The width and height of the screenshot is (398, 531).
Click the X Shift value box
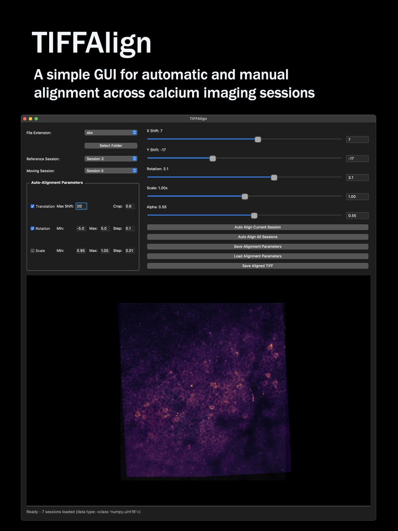(x=357, y=139)
